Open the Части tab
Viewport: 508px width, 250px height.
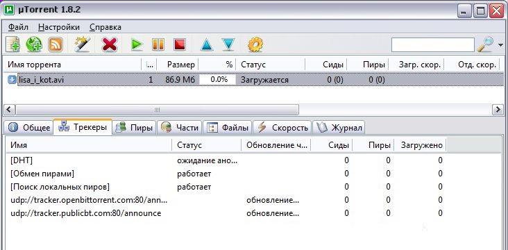180,128
